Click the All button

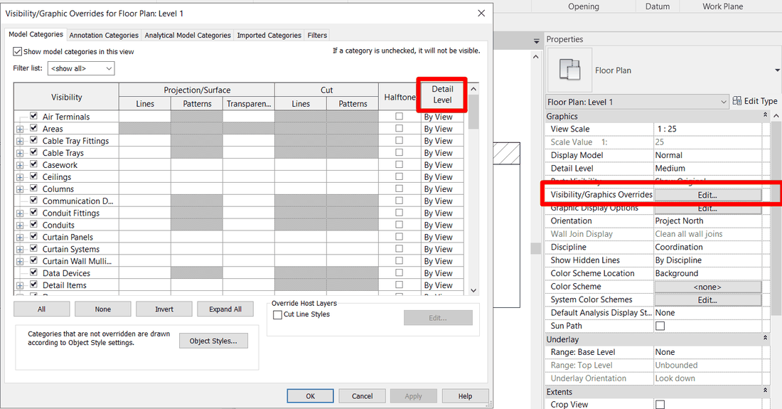pos(41,309)
